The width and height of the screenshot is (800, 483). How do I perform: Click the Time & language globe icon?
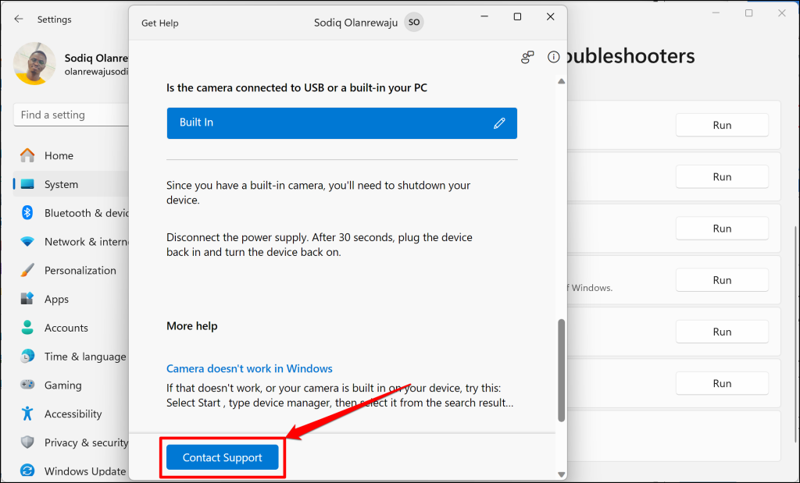(27, 356)
